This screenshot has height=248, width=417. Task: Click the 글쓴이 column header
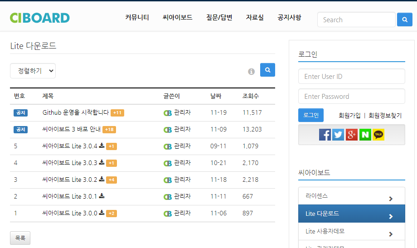pyautogui.click(x=171, y=96)
